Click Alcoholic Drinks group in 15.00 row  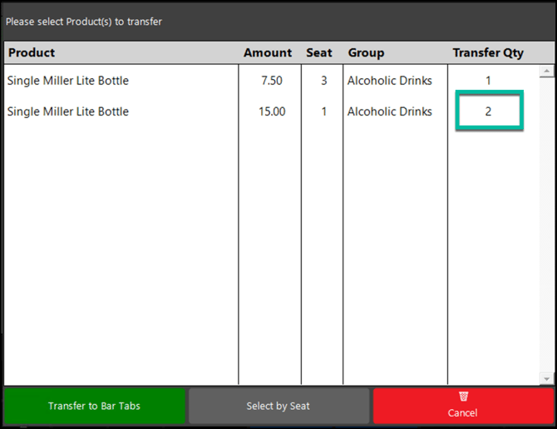[390, 111]
